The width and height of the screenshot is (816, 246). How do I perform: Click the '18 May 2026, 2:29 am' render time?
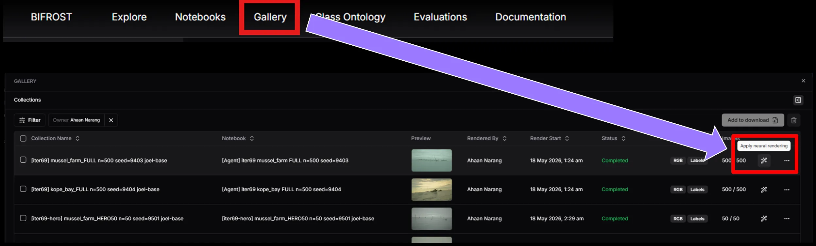click(x=557, y=219)
